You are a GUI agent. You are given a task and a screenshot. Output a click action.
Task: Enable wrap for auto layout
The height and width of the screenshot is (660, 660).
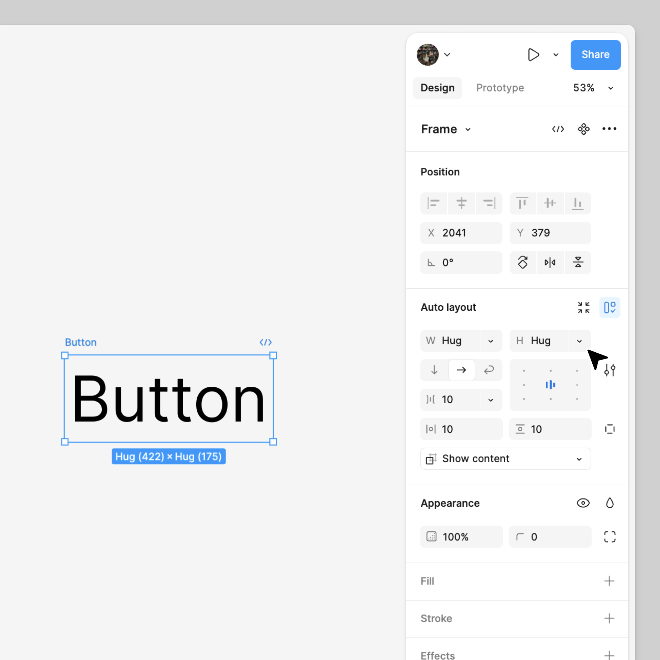click(489, 370)
